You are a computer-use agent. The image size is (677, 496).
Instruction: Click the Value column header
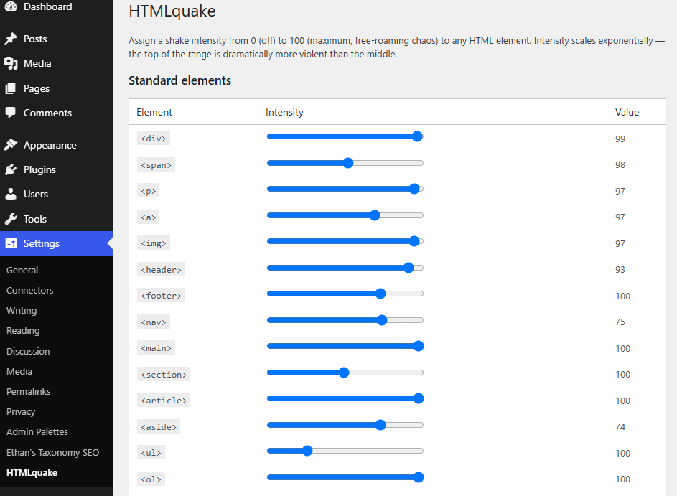[x=627, y=112]
